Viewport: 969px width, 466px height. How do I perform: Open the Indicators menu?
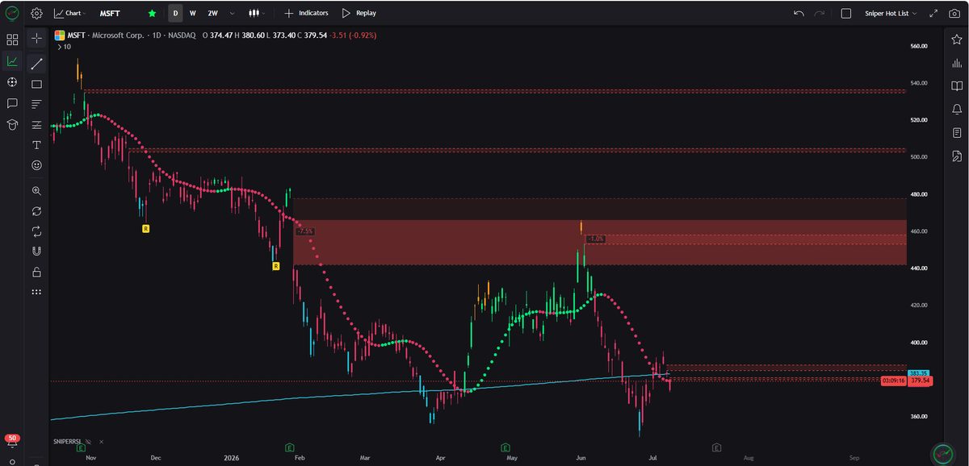[307, 14]
